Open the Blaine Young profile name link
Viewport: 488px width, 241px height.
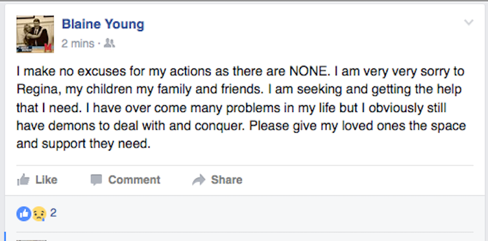103,24
